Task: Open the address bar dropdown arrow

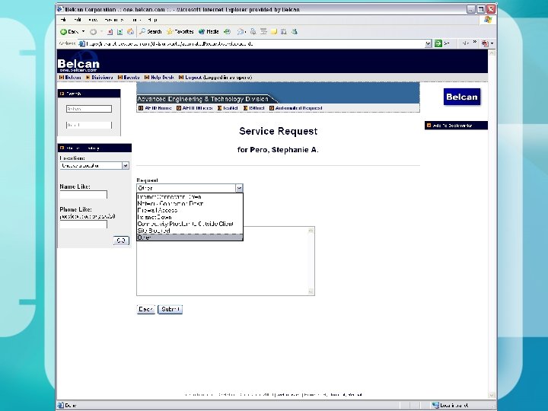Action: click(x=428, y=43)
